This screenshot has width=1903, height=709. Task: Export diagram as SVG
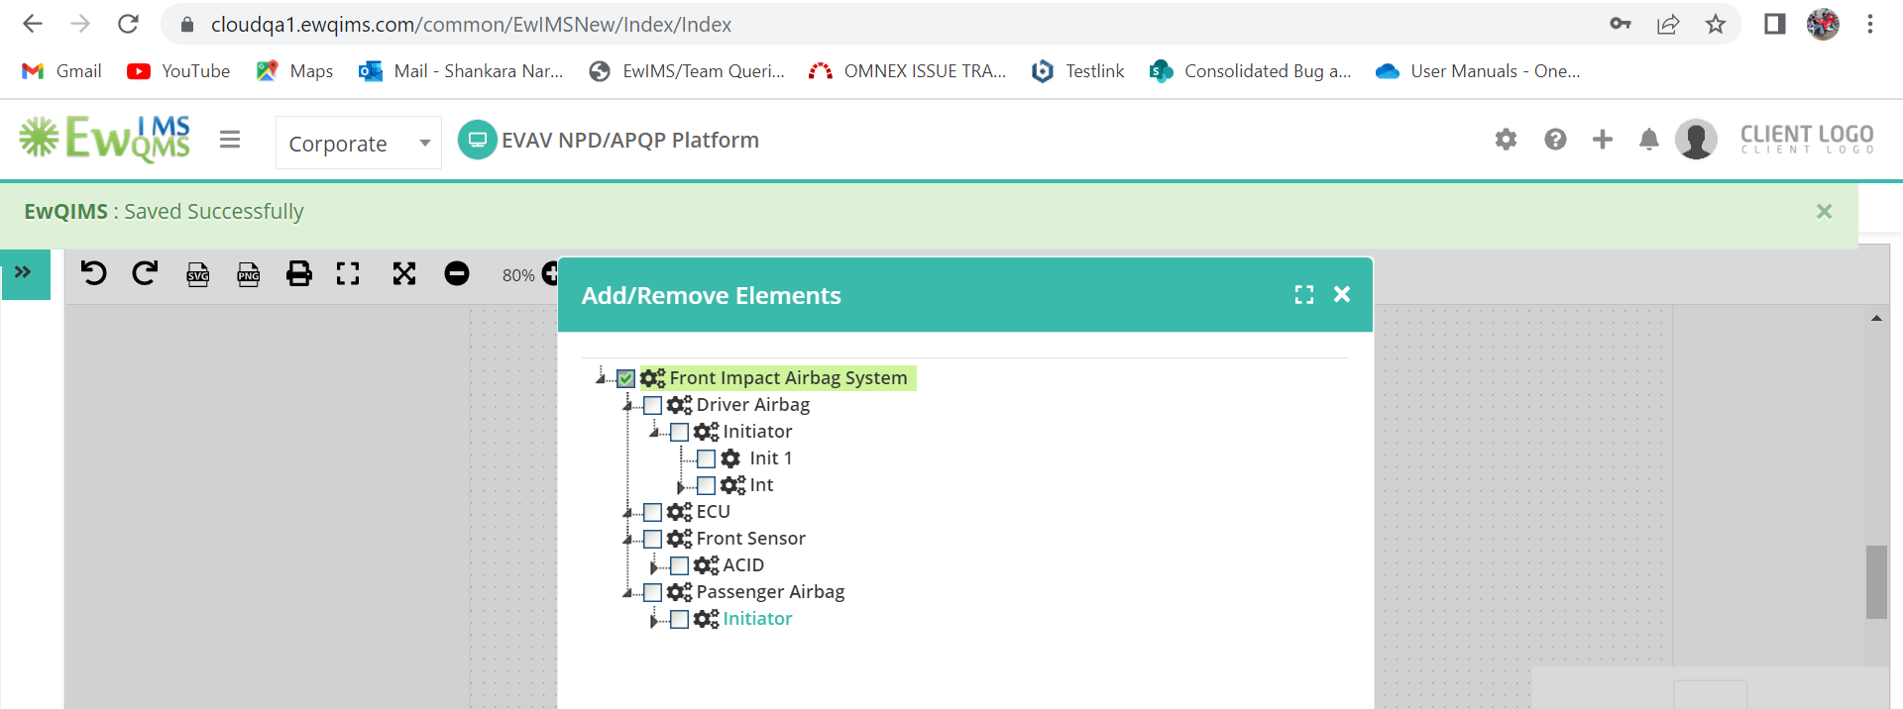click(x=198, y=274)
